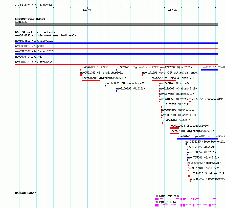Open the nsv6041674 (Wu2021) variant
Viewport: 225px width, 208px height.
176,120
